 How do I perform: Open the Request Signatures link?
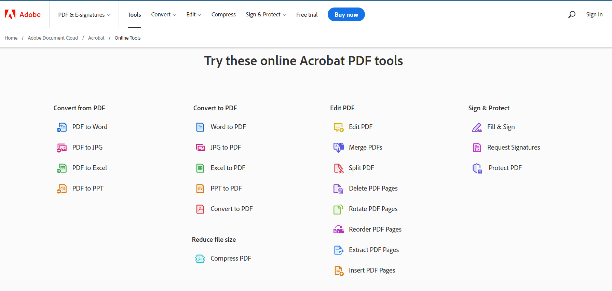pyautogui.click(x=514, y=148)
